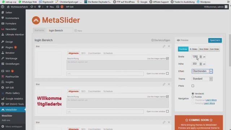This screenshot has height=130, width=231.
Task: Open SEO tab on first slide
Action: click(x=83, y=53)
